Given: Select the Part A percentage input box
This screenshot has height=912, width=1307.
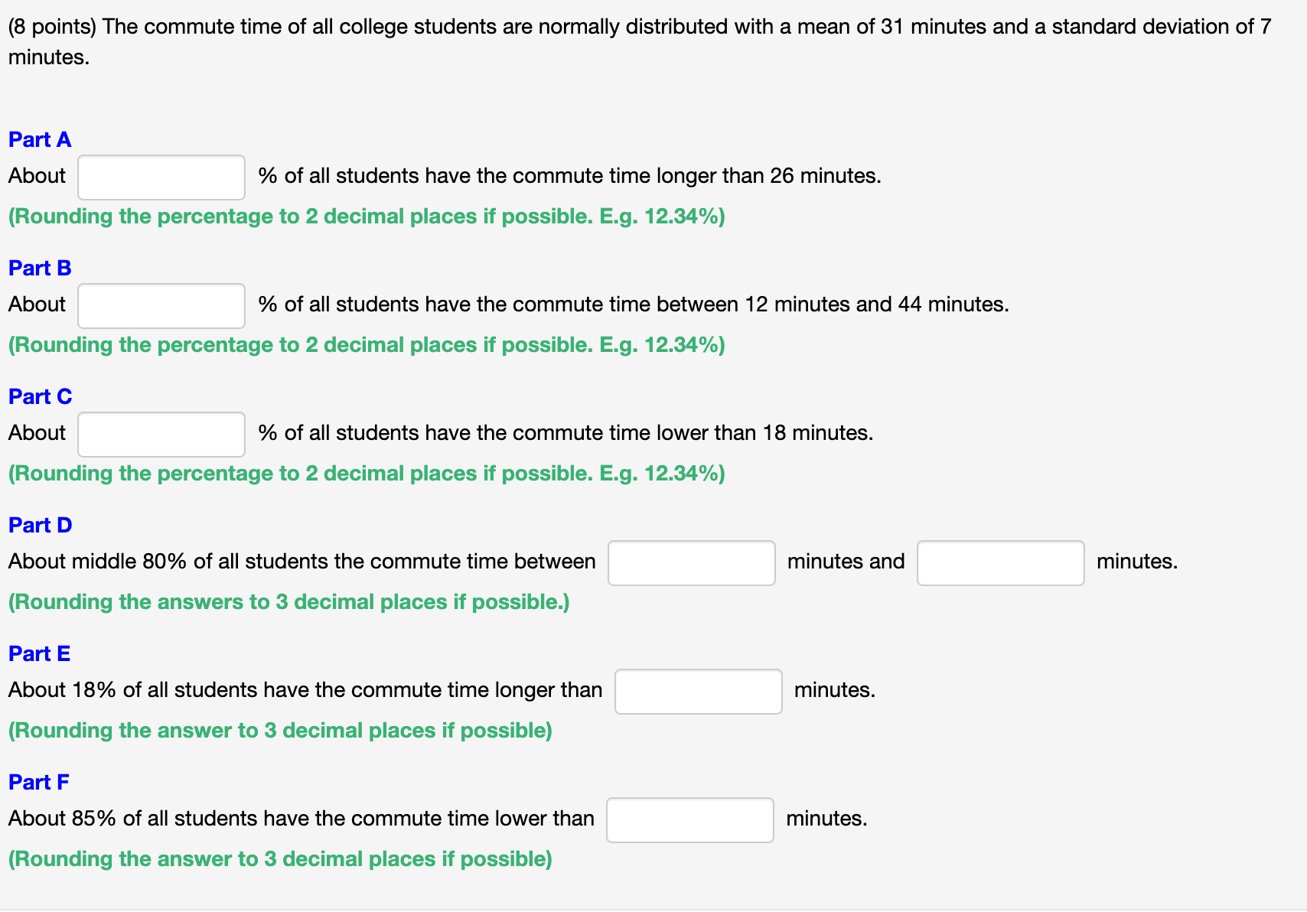Looking at the screenshot, I should click(161, 177).
